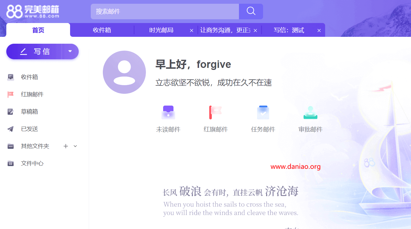Click the motto 立志欲坚不欲锐

214,83
